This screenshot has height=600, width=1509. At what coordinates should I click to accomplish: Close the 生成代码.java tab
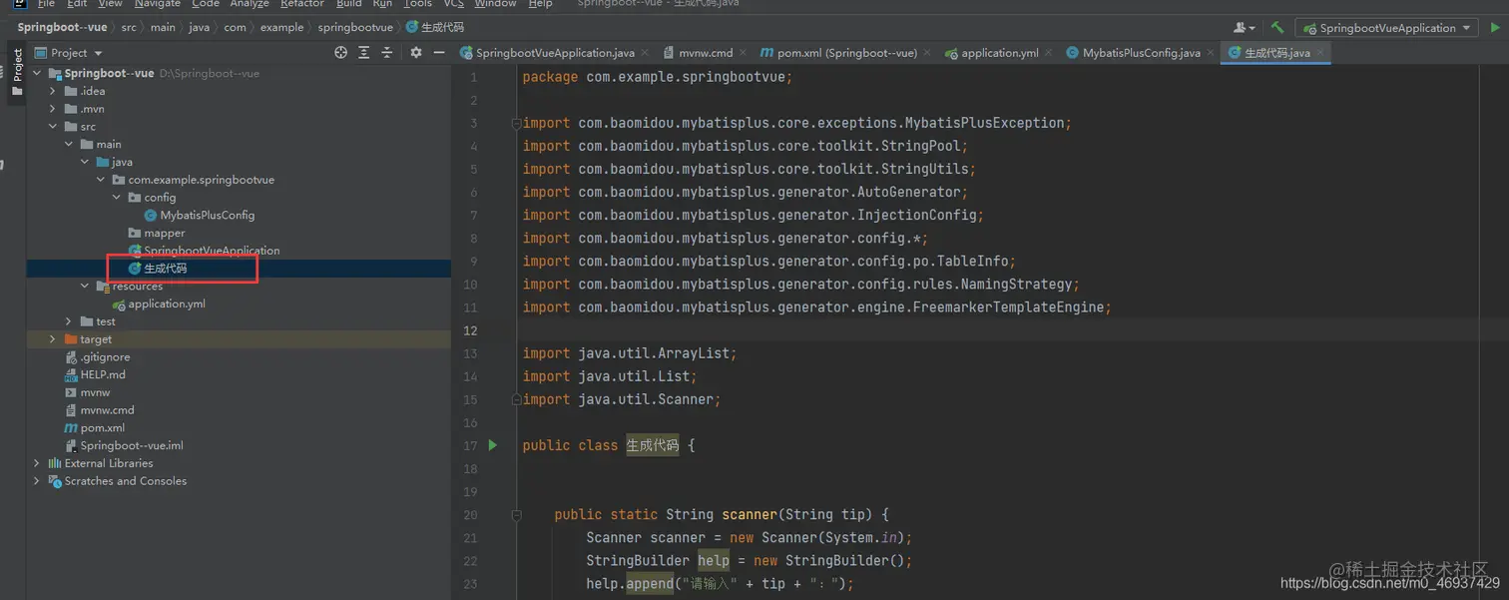(1320, 53)
